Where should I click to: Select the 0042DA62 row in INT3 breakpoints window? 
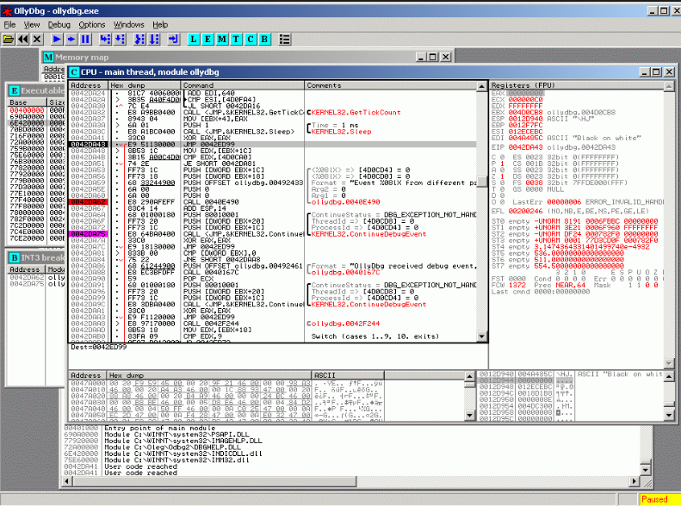pos(37,277)
